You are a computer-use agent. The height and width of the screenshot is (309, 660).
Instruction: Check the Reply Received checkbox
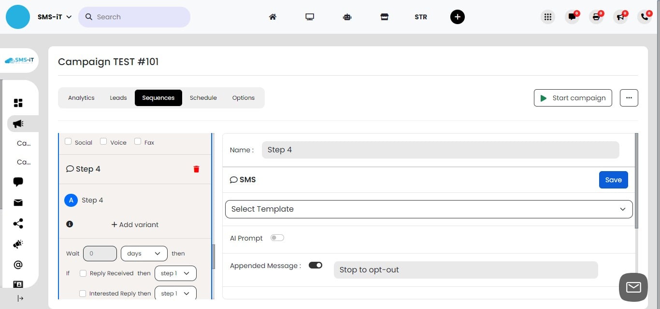click(x=83, y=273)
